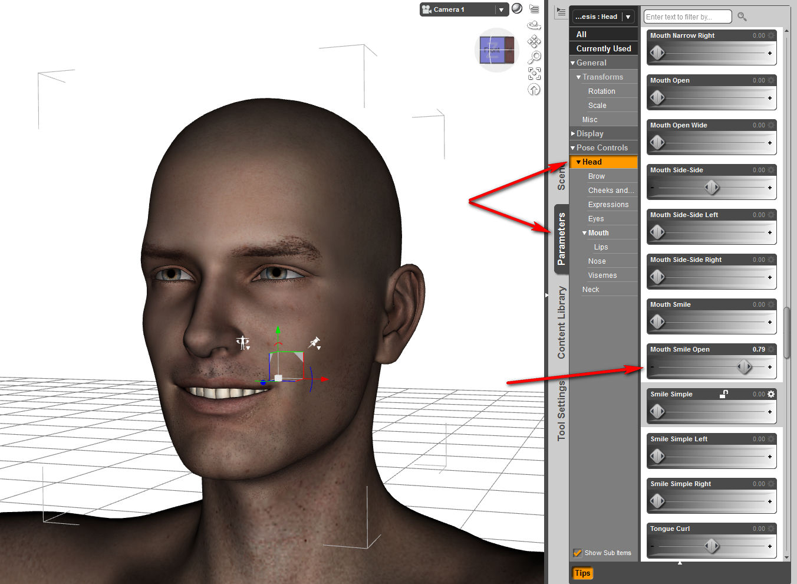797x584 pixels.
Task: Open the Tool Settings tab
Action: pos(561,411)
